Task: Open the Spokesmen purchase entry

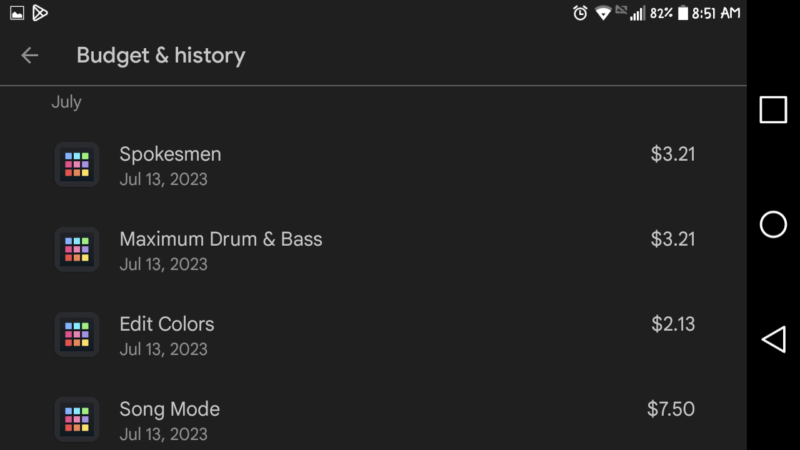Action: point(375,166)
